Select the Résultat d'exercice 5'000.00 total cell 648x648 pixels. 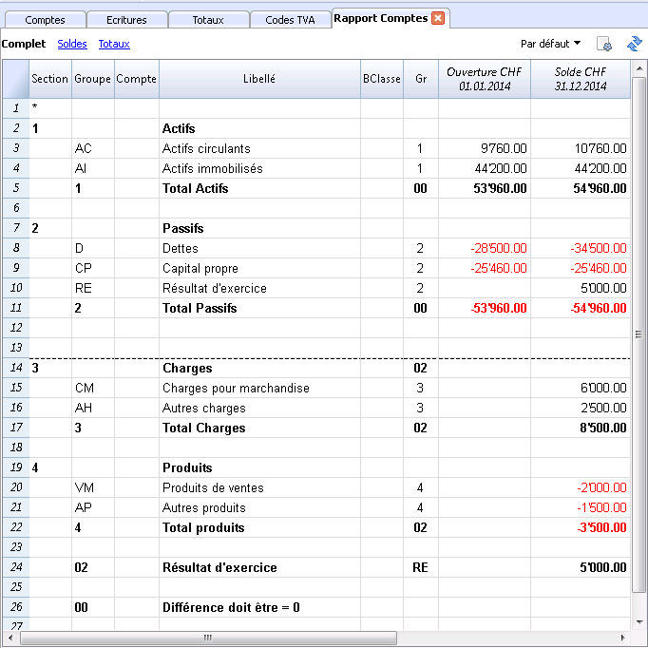coord(581,567)
